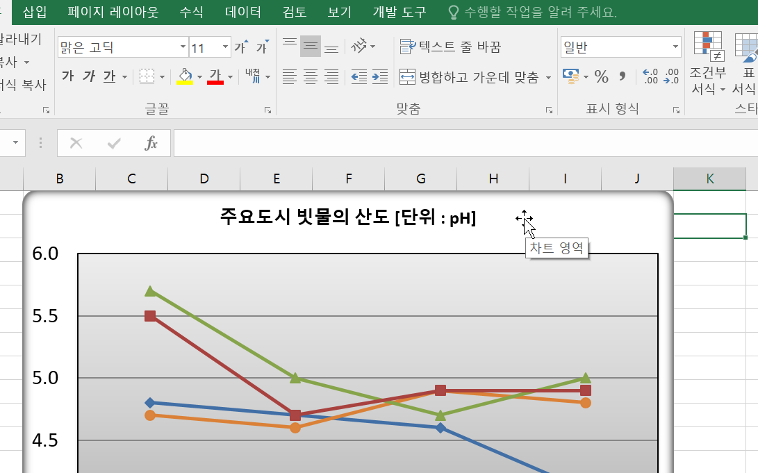Screen dimensions: 758x473
Task: Toggle bold formatting
Action: click(67, 76)
